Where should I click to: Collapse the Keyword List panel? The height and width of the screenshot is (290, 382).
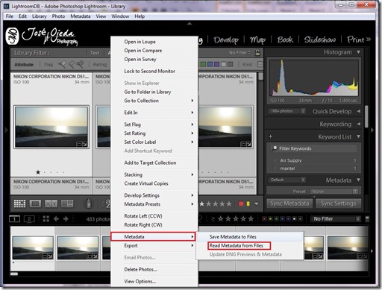[x=358, y=136]
